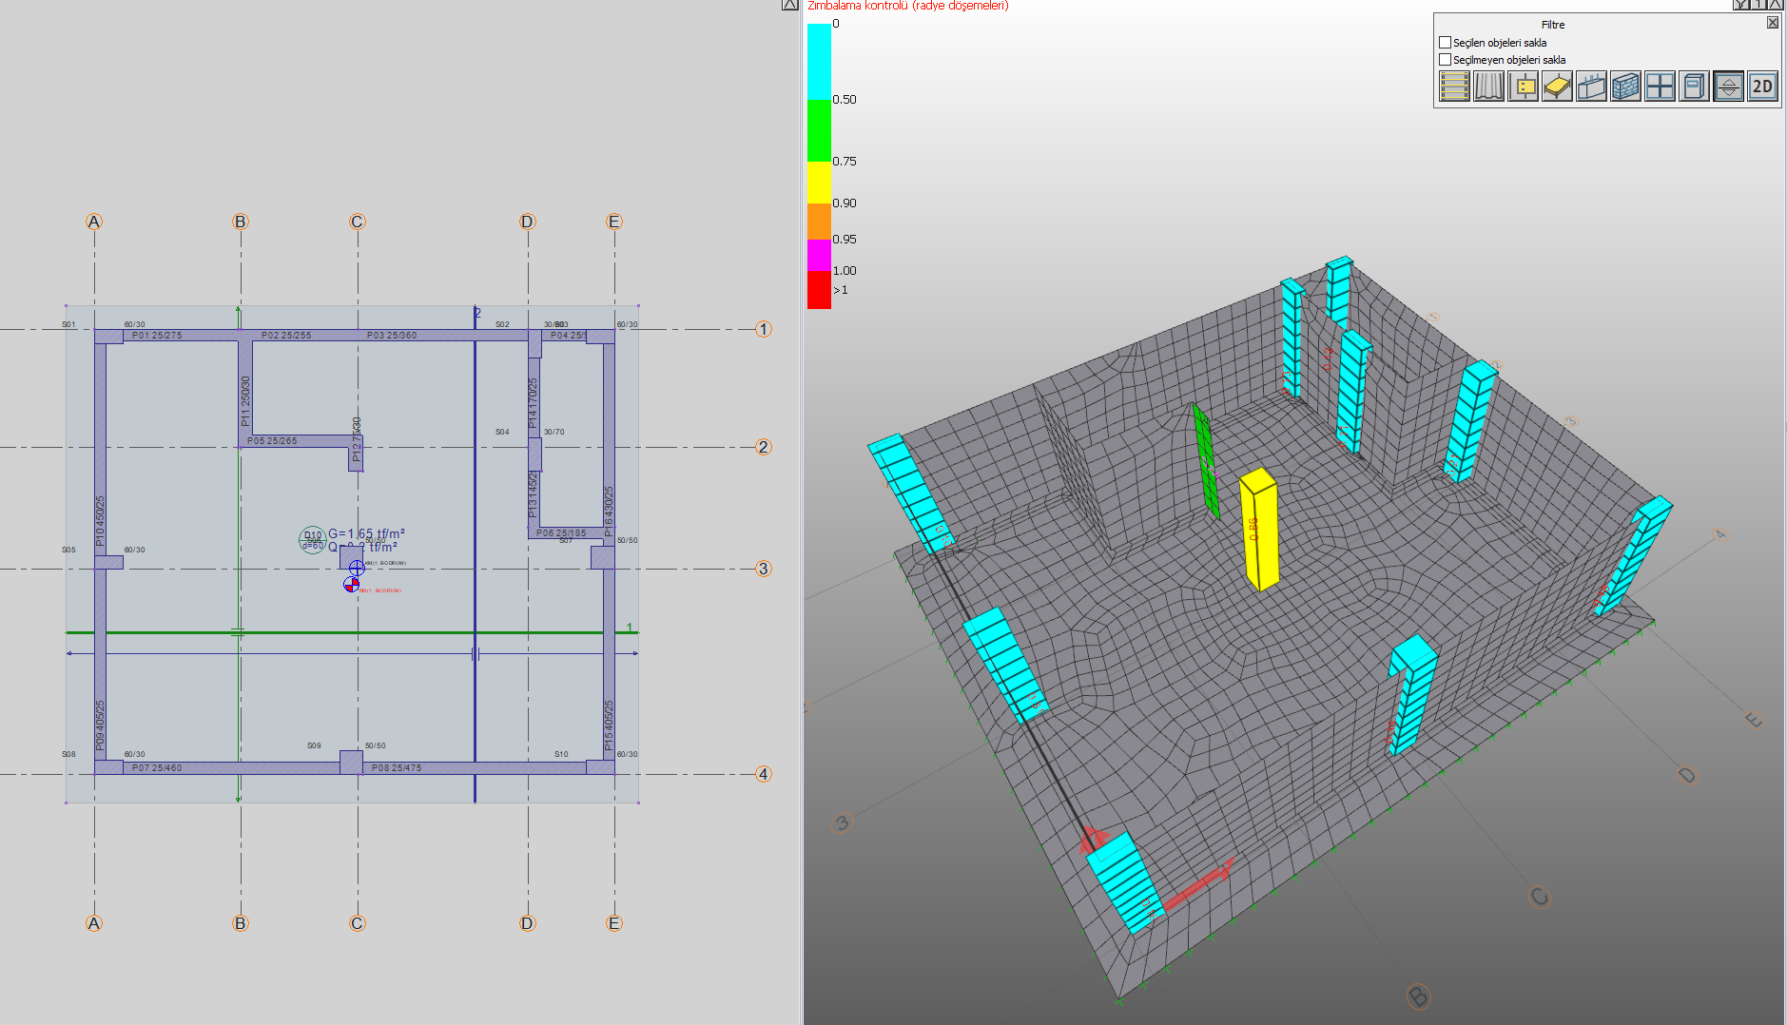1787x1025 pixels.
Task: Click the foundation footing filter icon
Action: pos(1591,87)
